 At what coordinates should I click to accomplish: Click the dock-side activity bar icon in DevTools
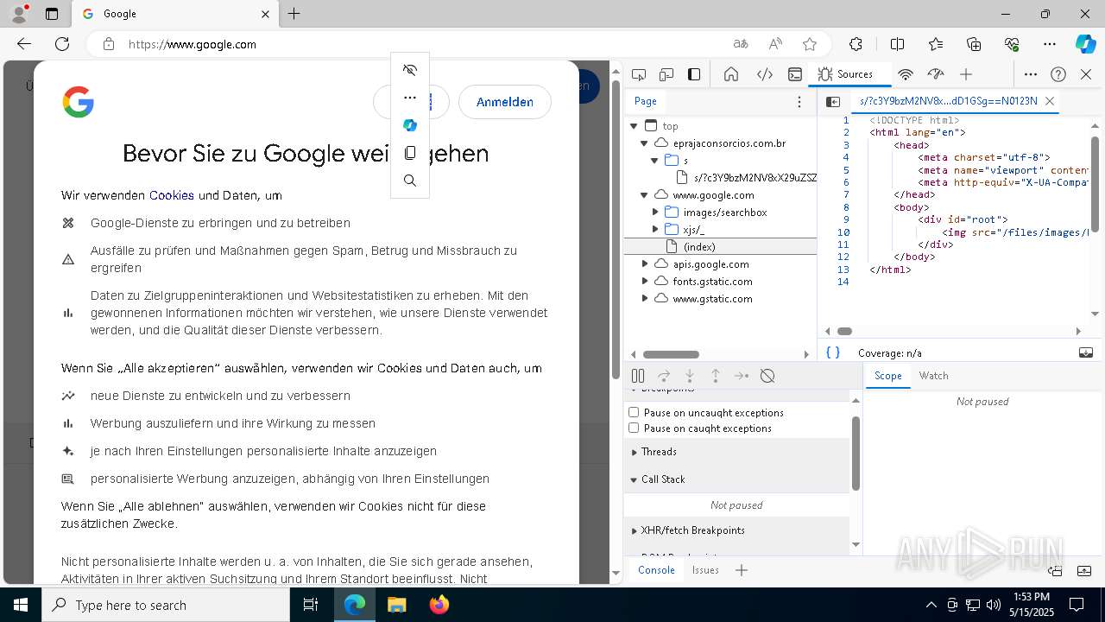(694, 74)
